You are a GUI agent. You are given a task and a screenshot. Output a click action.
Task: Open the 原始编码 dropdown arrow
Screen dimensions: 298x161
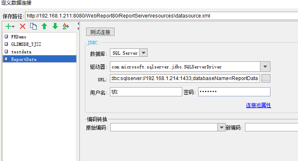coord(222,127)
